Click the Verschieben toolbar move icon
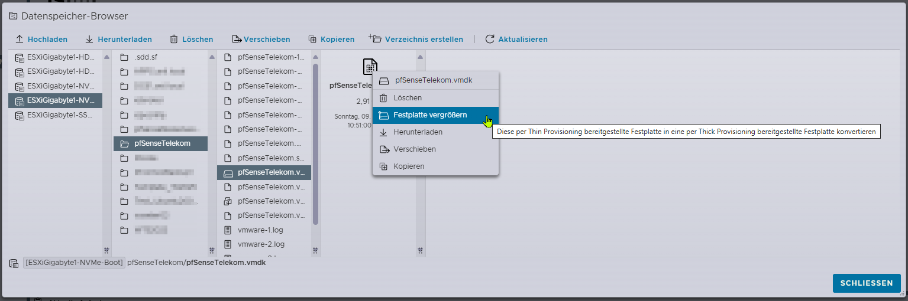This screenshot has height=301, width=908. click(x=237, y=40)
